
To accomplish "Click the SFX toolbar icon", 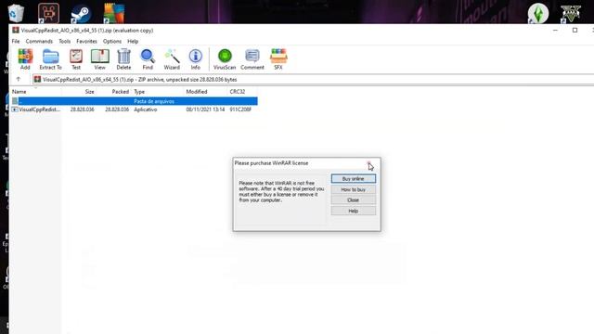I will (x=278, y=59).
